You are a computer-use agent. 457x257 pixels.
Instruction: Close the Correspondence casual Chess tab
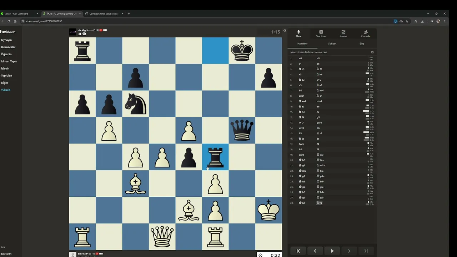point(122,14)
